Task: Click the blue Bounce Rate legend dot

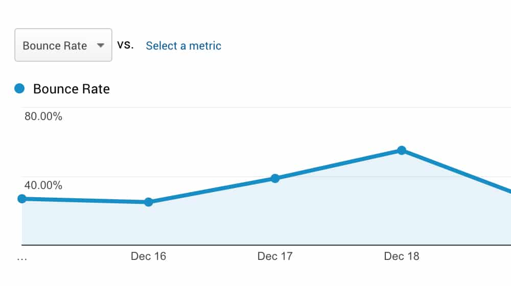Action: pos(20,89)
